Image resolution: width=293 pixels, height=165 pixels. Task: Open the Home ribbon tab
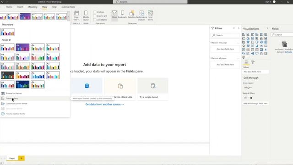click(x=9, y=7)
